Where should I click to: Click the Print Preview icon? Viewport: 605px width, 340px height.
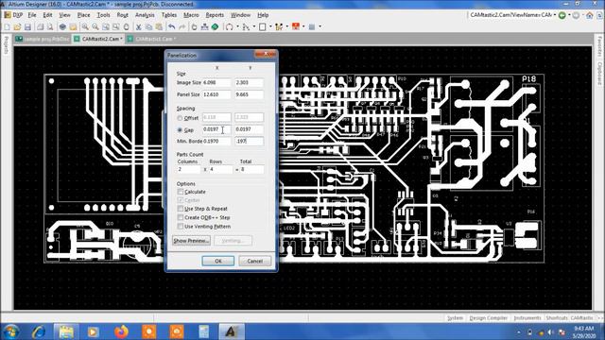click(50, 27)
